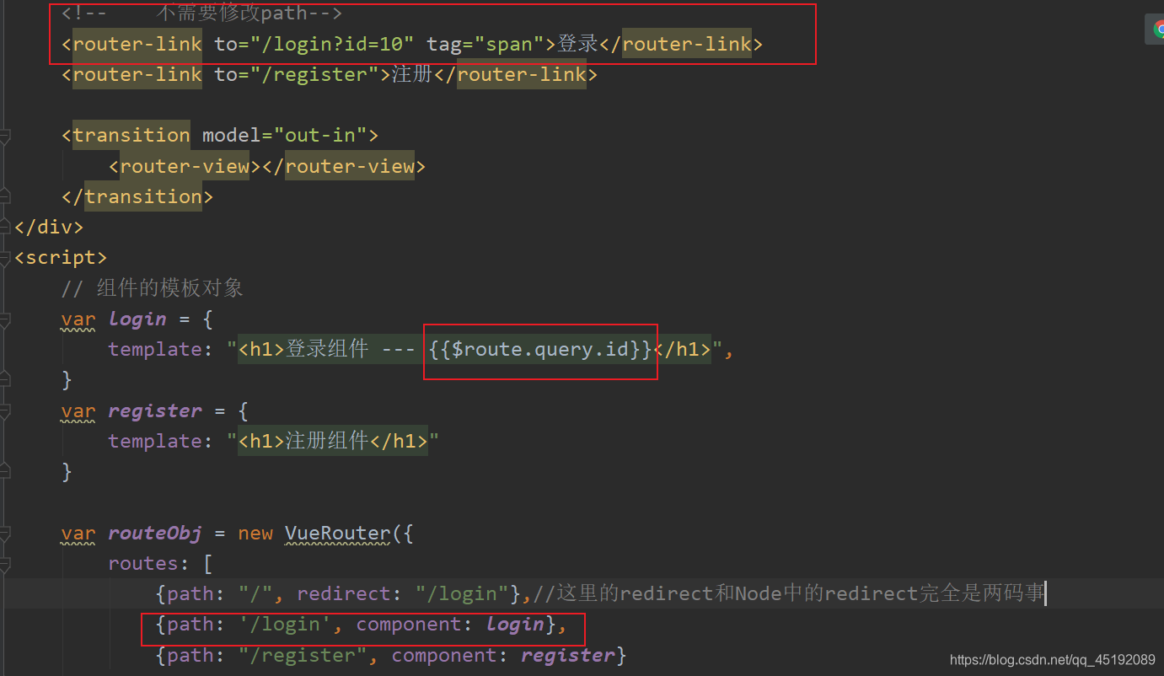Collapse the routes array fold marker
Viewport: 1164px width, 676px height.
pos(5,564)
